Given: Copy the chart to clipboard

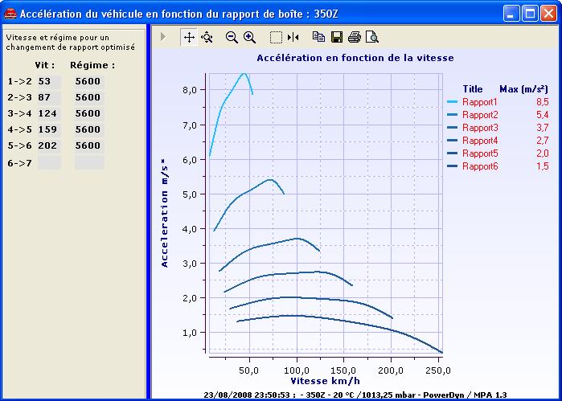Looking at the screenshot, I should pos(318,37).
